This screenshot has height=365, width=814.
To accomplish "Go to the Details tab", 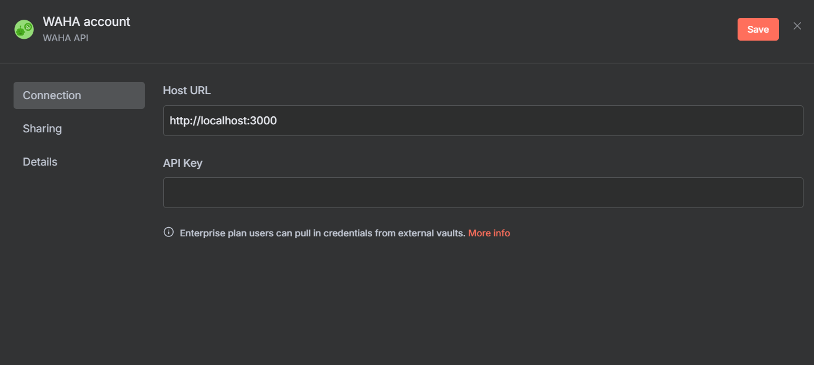I will 79,162.
